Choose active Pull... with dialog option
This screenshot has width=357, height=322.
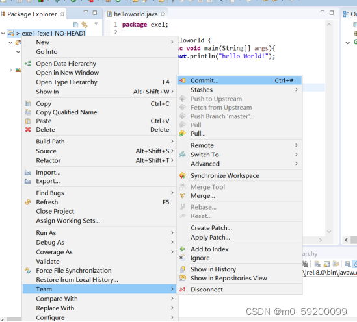coord(239,134)
